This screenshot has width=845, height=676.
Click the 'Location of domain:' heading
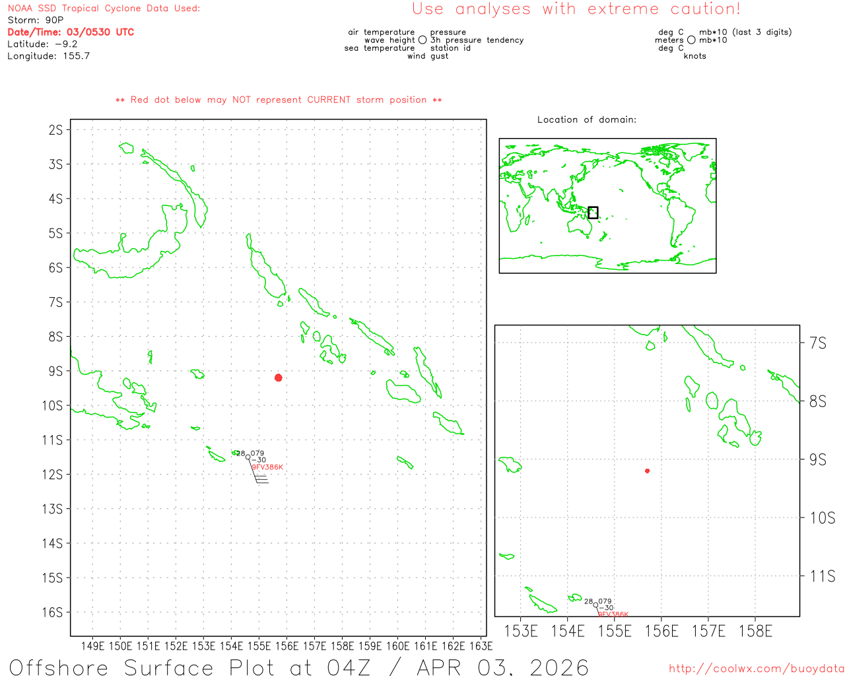(587, 119)
